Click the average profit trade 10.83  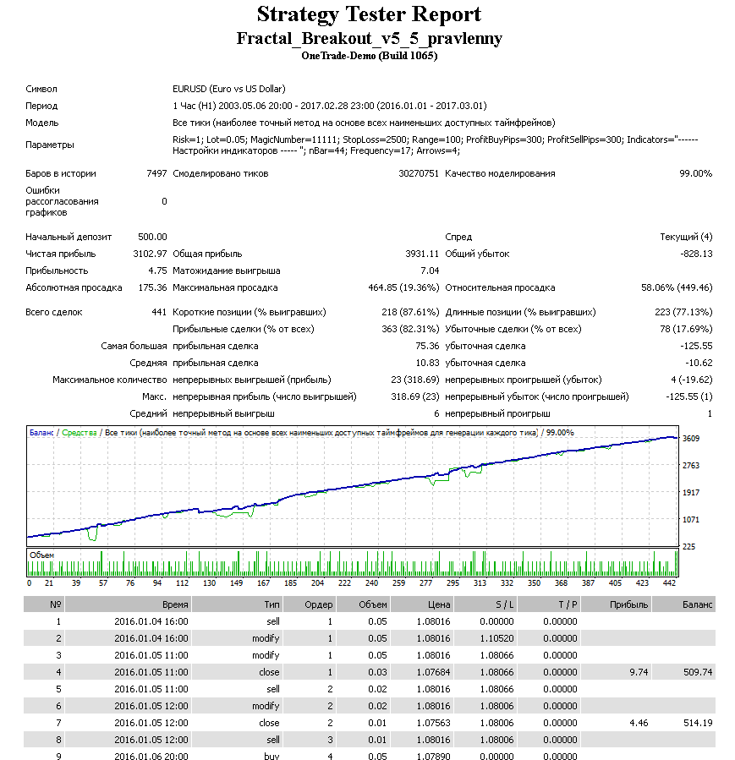pyautogui.click(x=427, y=363)
